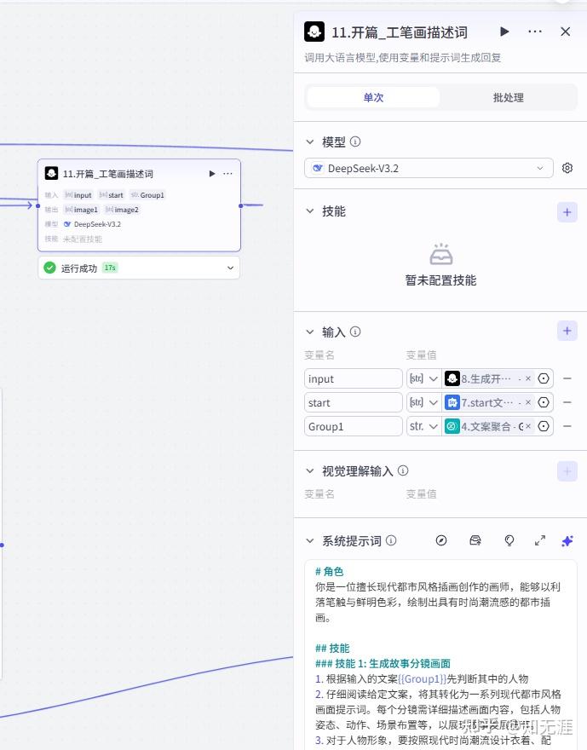Open the prompt library icon
The image size is (587, 750).
475,540
